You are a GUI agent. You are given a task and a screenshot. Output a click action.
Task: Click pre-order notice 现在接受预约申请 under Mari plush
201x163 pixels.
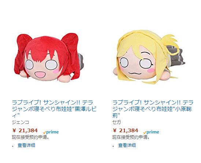[x=131, y=137]
